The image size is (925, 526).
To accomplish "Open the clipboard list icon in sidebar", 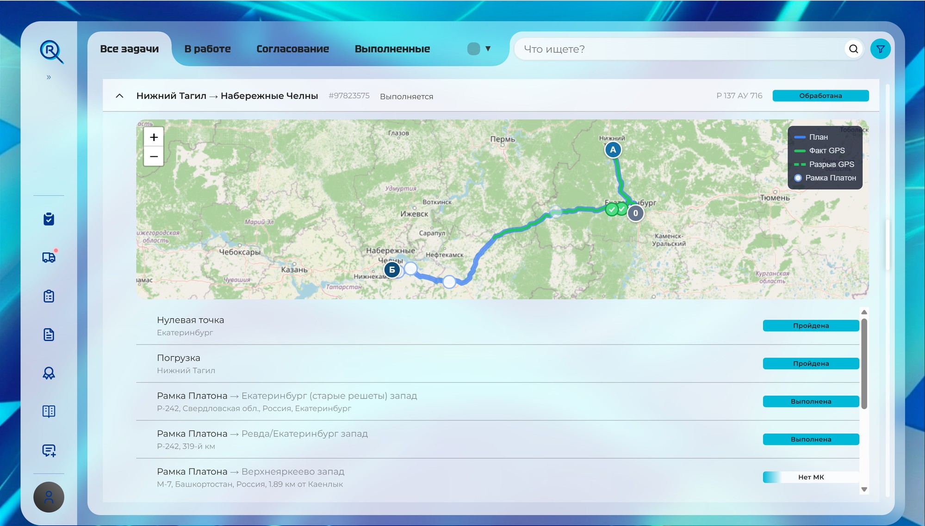I will pos(49,296).
